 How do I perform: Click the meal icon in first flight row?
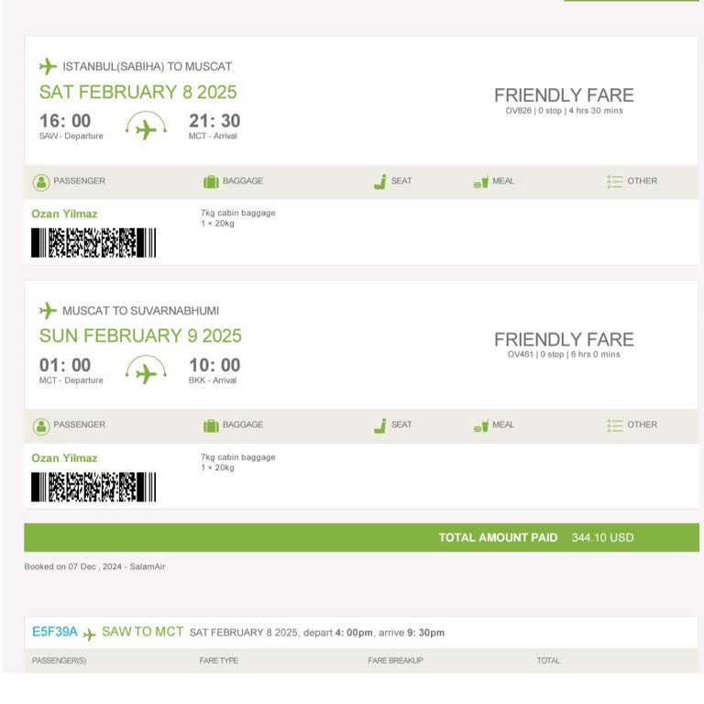point(480,181)
